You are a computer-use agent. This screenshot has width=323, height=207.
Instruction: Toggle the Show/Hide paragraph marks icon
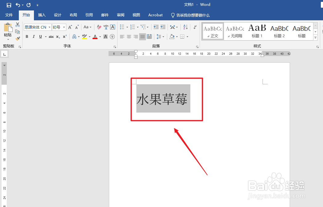195,27
